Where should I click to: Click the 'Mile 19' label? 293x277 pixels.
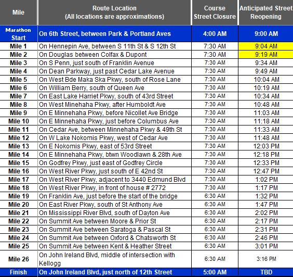pyautogui.click(x=19, y=196)
